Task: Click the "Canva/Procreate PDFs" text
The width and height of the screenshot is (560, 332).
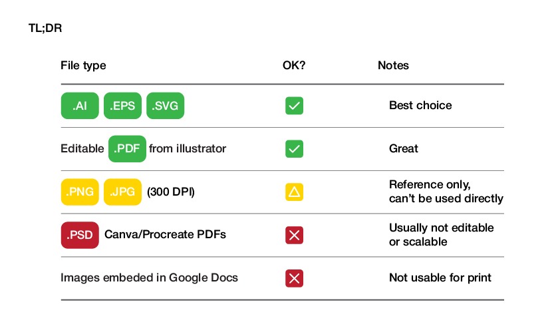Action: [165, 235]
